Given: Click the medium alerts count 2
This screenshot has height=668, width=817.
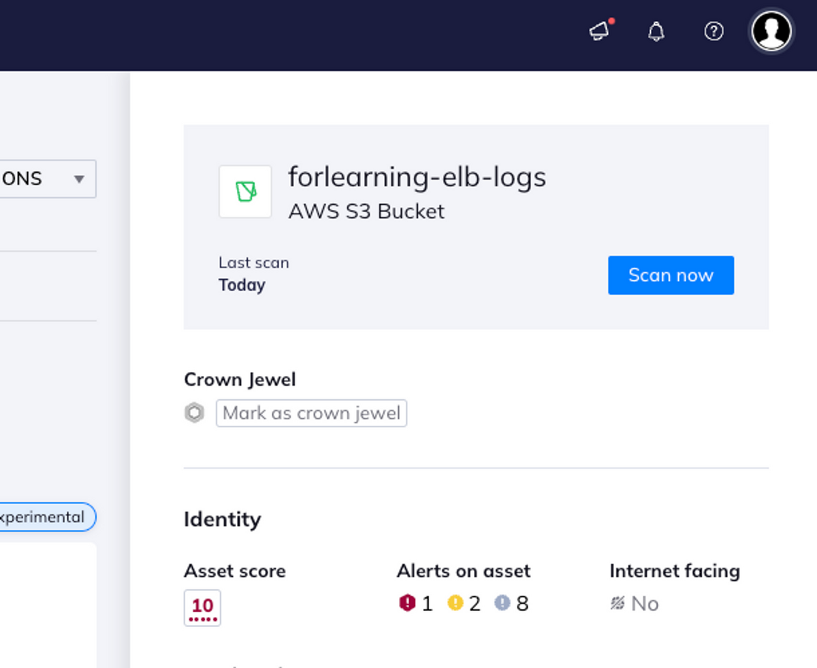Looking at the screenshot, I should [475, 603].
